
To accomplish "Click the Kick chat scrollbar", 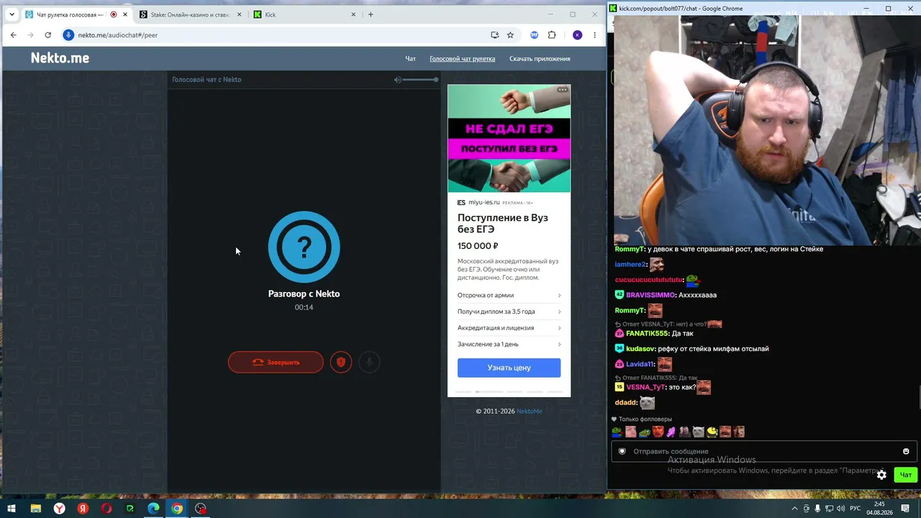I will (919, 396).
